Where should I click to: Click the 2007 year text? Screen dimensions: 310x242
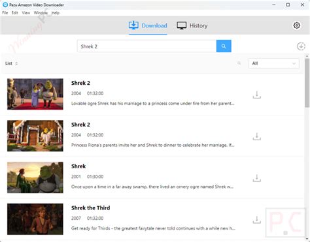click(x=76, y=218)
